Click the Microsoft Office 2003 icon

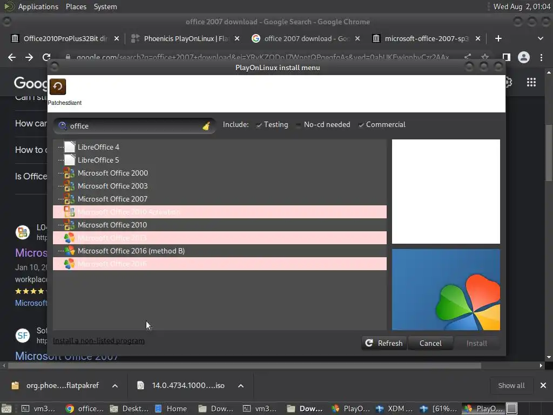point(69,186)
